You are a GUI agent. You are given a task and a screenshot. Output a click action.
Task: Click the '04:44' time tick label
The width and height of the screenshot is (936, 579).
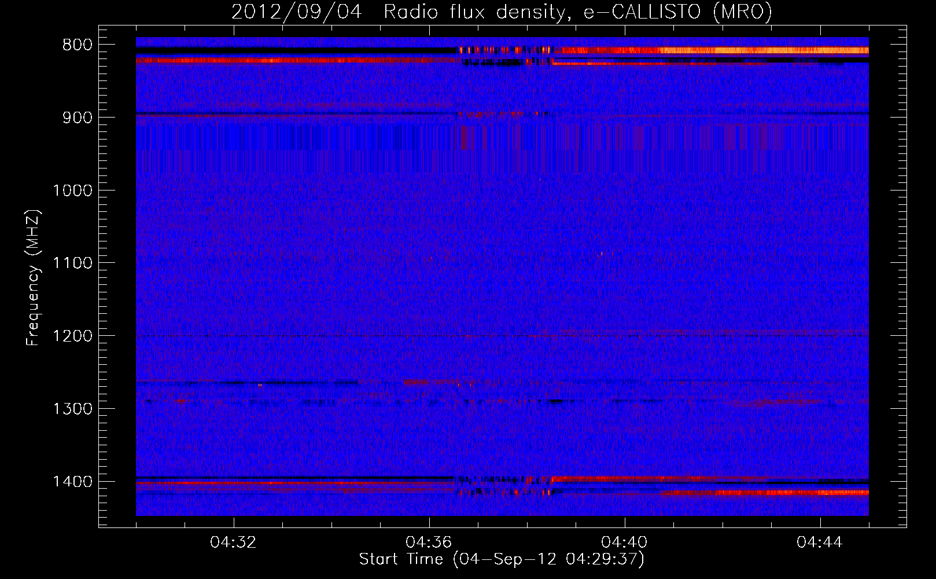(820, 543)
